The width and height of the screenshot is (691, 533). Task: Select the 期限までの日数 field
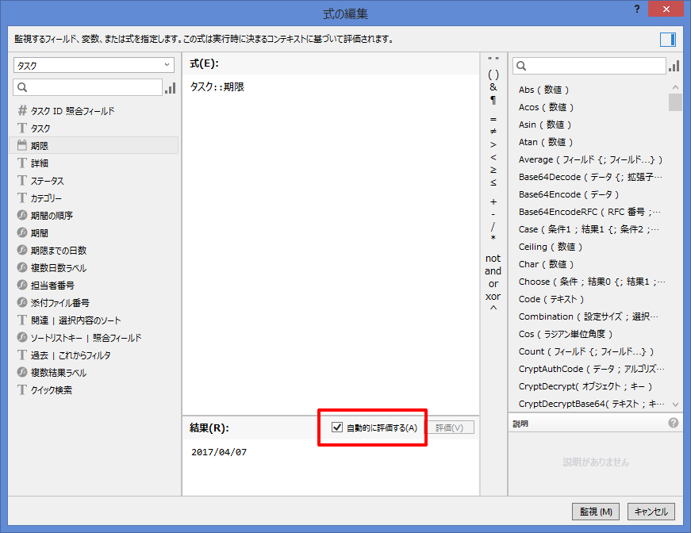point(94,250)
